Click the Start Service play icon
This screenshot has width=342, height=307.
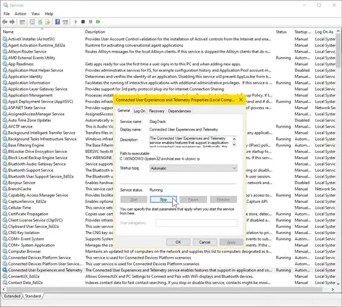(76, 22)
